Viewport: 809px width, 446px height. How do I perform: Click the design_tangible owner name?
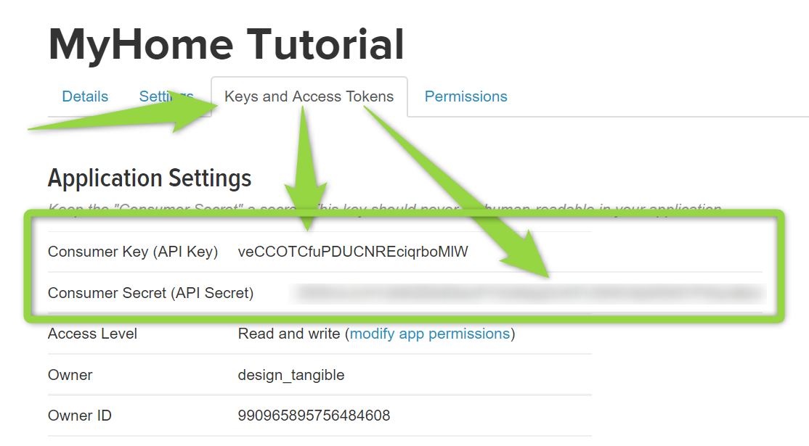(291, 375)
